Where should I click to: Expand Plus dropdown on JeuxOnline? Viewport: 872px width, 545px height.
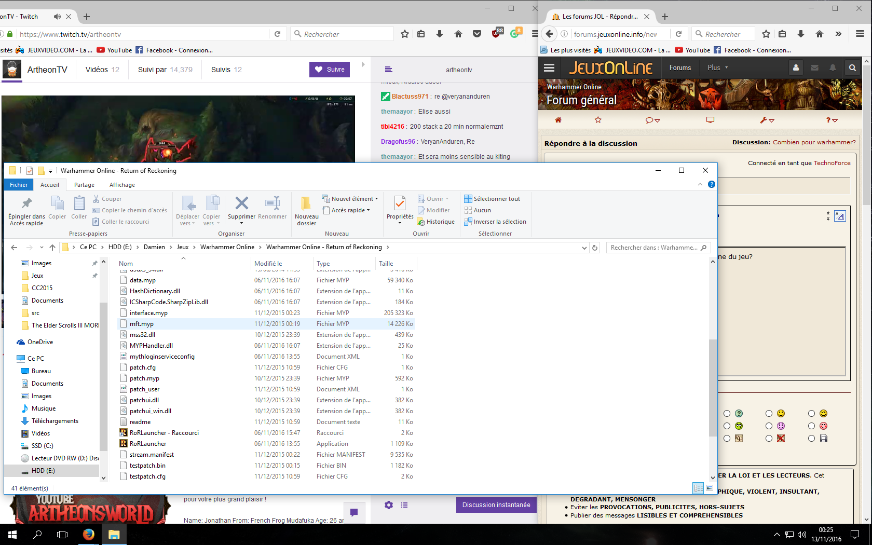click(x=718, y=67)
